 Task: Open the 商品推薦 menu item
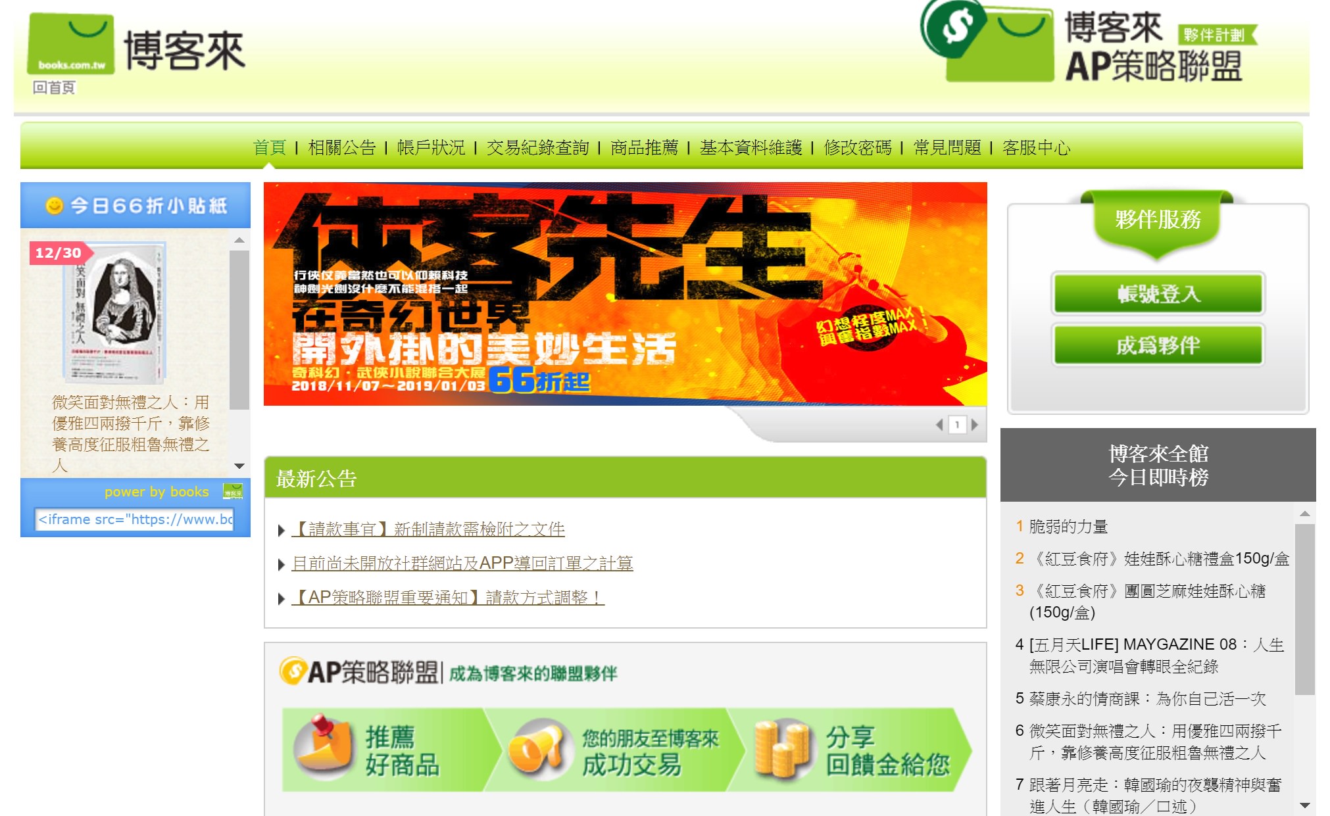[x=645, y=147]
